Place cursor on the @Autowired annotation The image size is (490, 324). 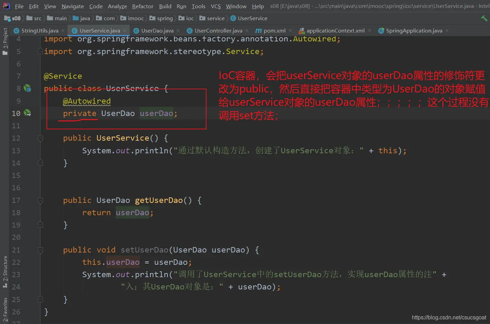(87, 101)
